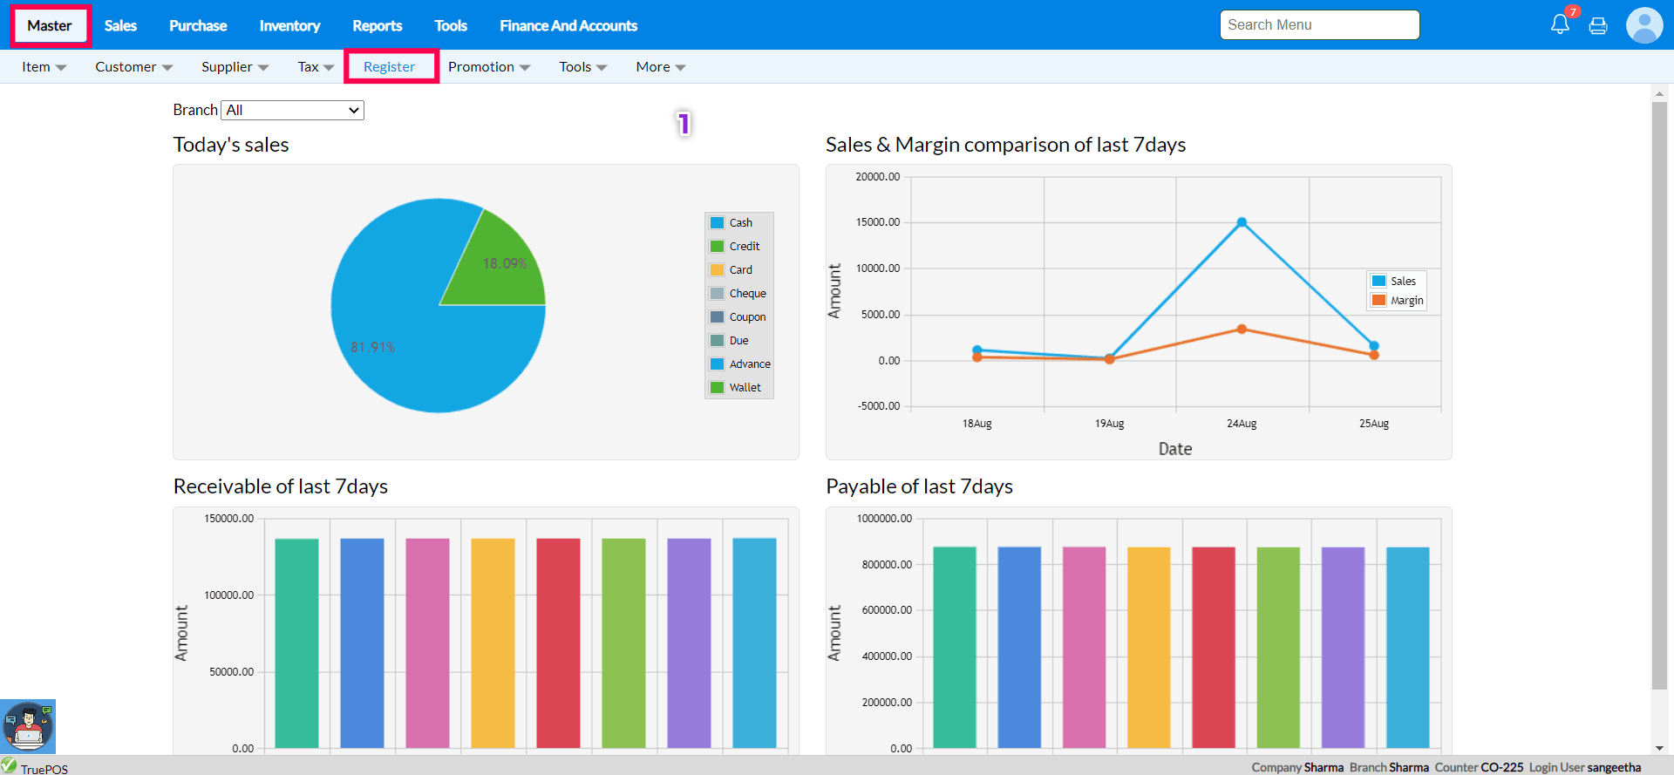Viewport: 1674px width, 775px height.
Task: Open the user profile avatar
Action: click(x=1643, y=25)
